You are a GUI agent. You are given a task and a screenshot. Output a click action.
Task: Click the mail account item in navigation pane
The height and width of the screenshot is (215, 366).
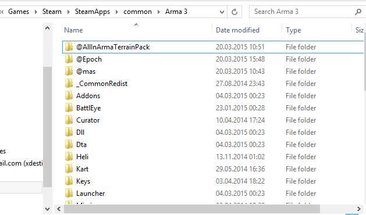coord(22,163)
